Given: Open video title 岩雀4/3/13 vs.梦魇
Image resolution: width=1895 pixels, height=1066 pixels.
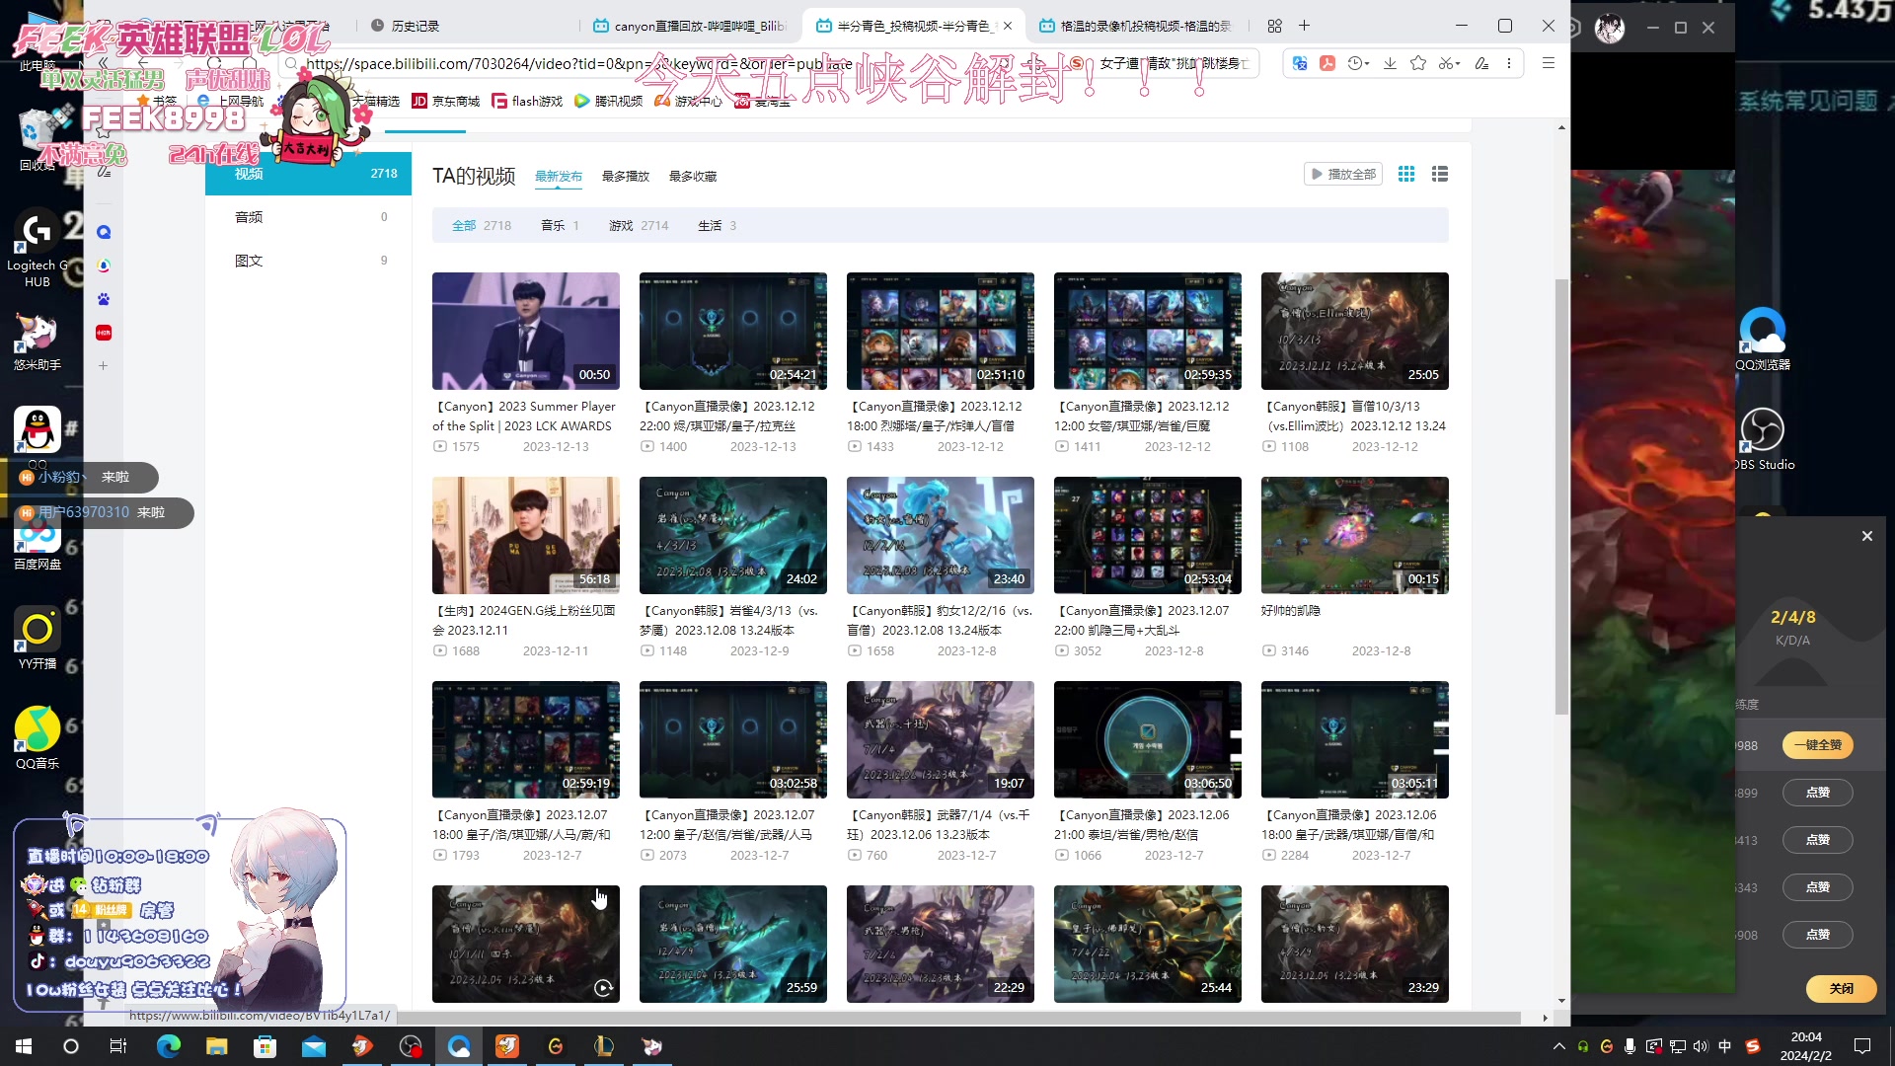Looking at the screenshot, I should 731,620.
